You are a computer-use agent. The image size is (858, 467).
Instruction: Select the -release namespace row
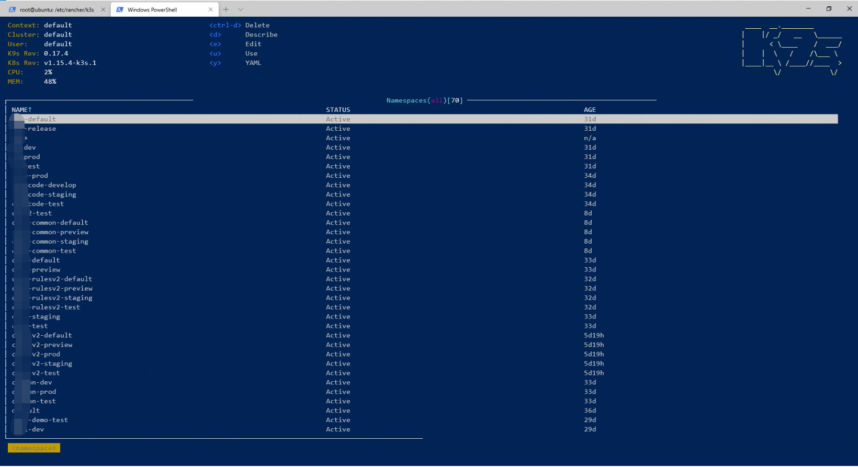point(424,129)
